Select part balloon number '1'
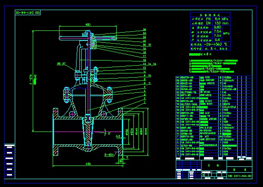 click(x=144, y=102)
